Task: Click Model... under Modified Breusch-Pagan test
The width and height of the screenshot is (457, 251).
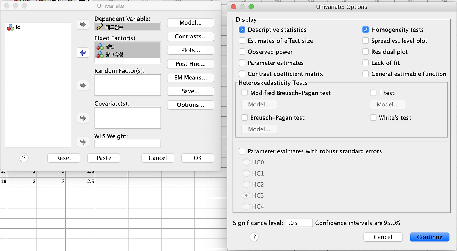Action: click(x=259, y=105)
